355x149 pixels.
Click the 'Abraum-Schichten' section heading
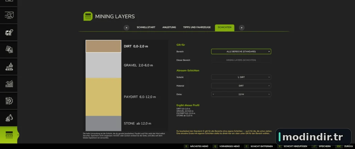click(x=188, y=71)
